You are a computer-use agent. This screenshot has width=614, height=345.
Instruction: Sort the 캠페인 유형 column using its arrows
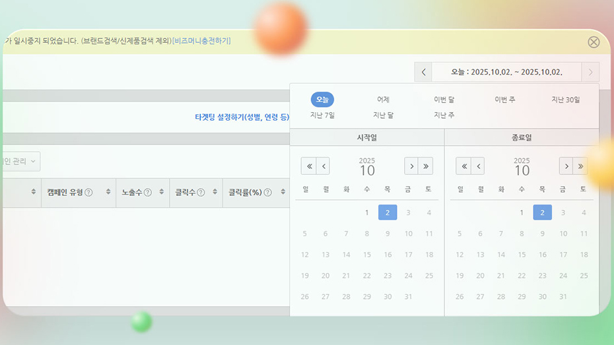(x=108, y=193)
